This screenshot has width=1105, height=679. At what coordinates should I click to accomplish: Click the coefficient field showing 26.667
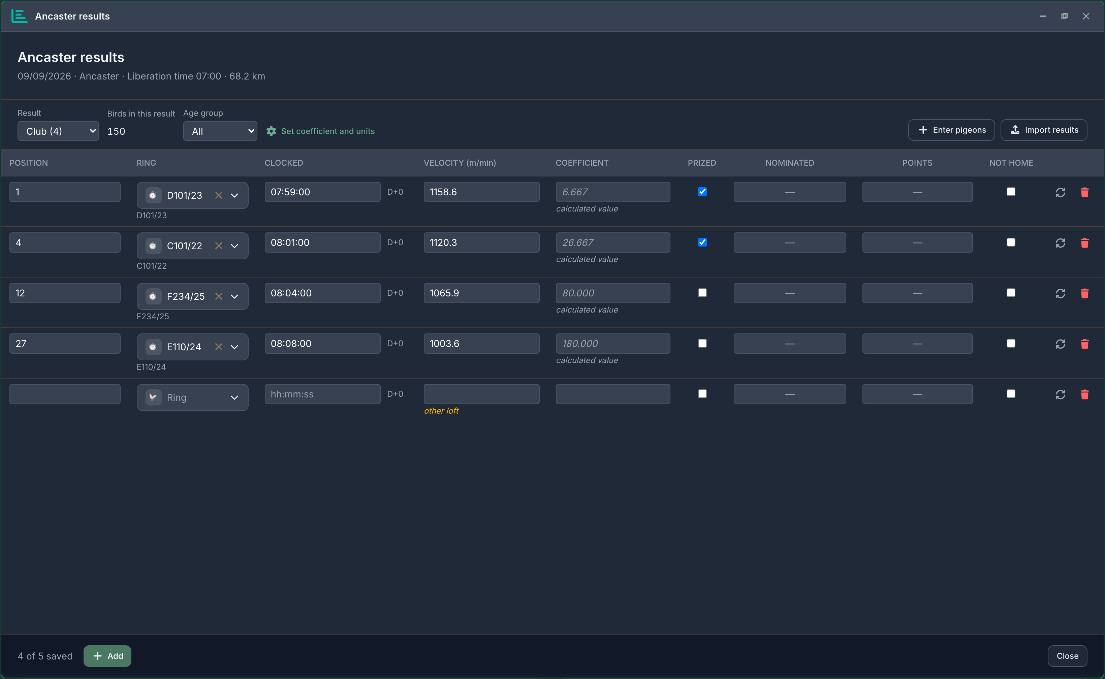click(613, 243)
